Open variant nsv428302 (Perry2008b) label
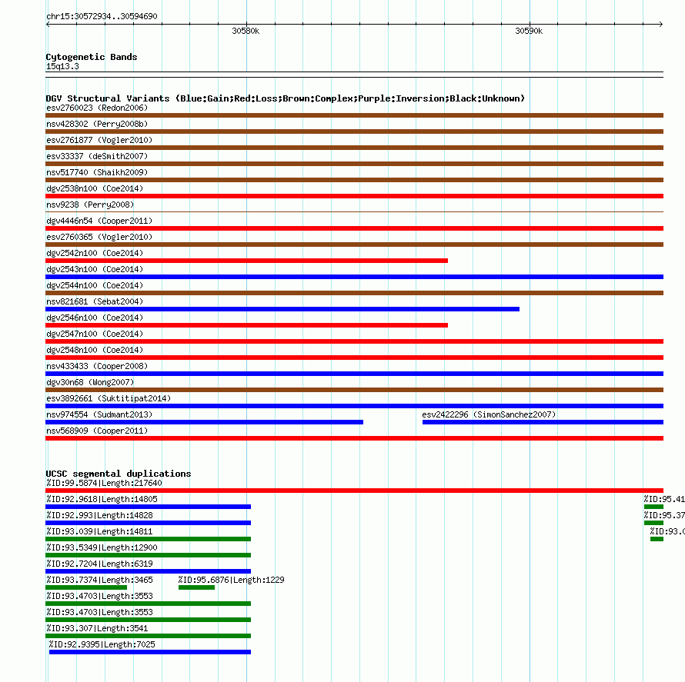The height and width of the screenshot is (682, 685). pos(97,124)
